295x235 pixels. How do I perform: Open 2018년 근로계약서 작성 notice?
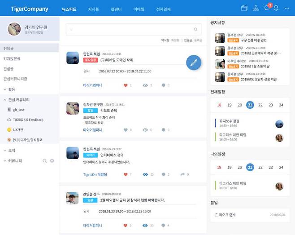(260, 53)
